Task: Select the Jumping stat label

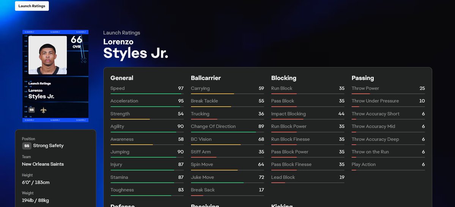Action: pos(120,152)
